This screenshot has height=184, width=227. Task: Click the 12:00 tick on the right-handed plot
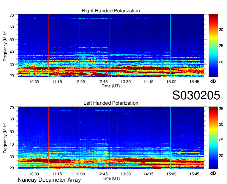80,82
